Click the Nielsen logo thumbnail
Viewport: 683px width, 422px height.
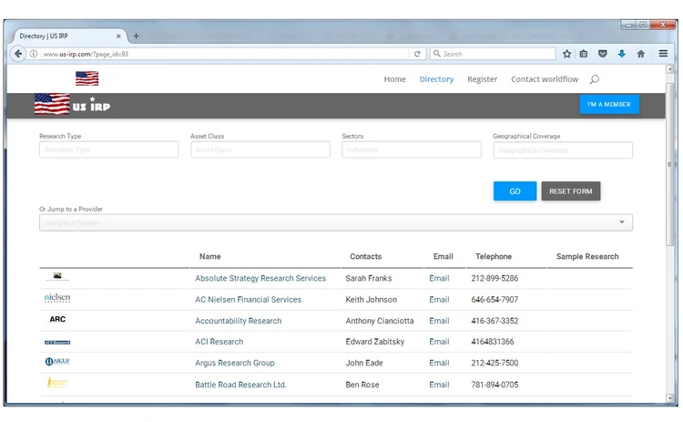(57, 298)
